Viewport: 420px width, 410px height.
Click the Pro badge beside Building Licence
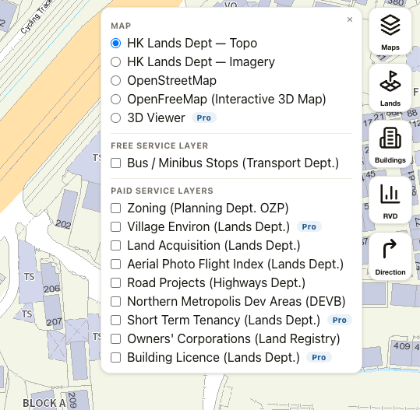point(319,358)
